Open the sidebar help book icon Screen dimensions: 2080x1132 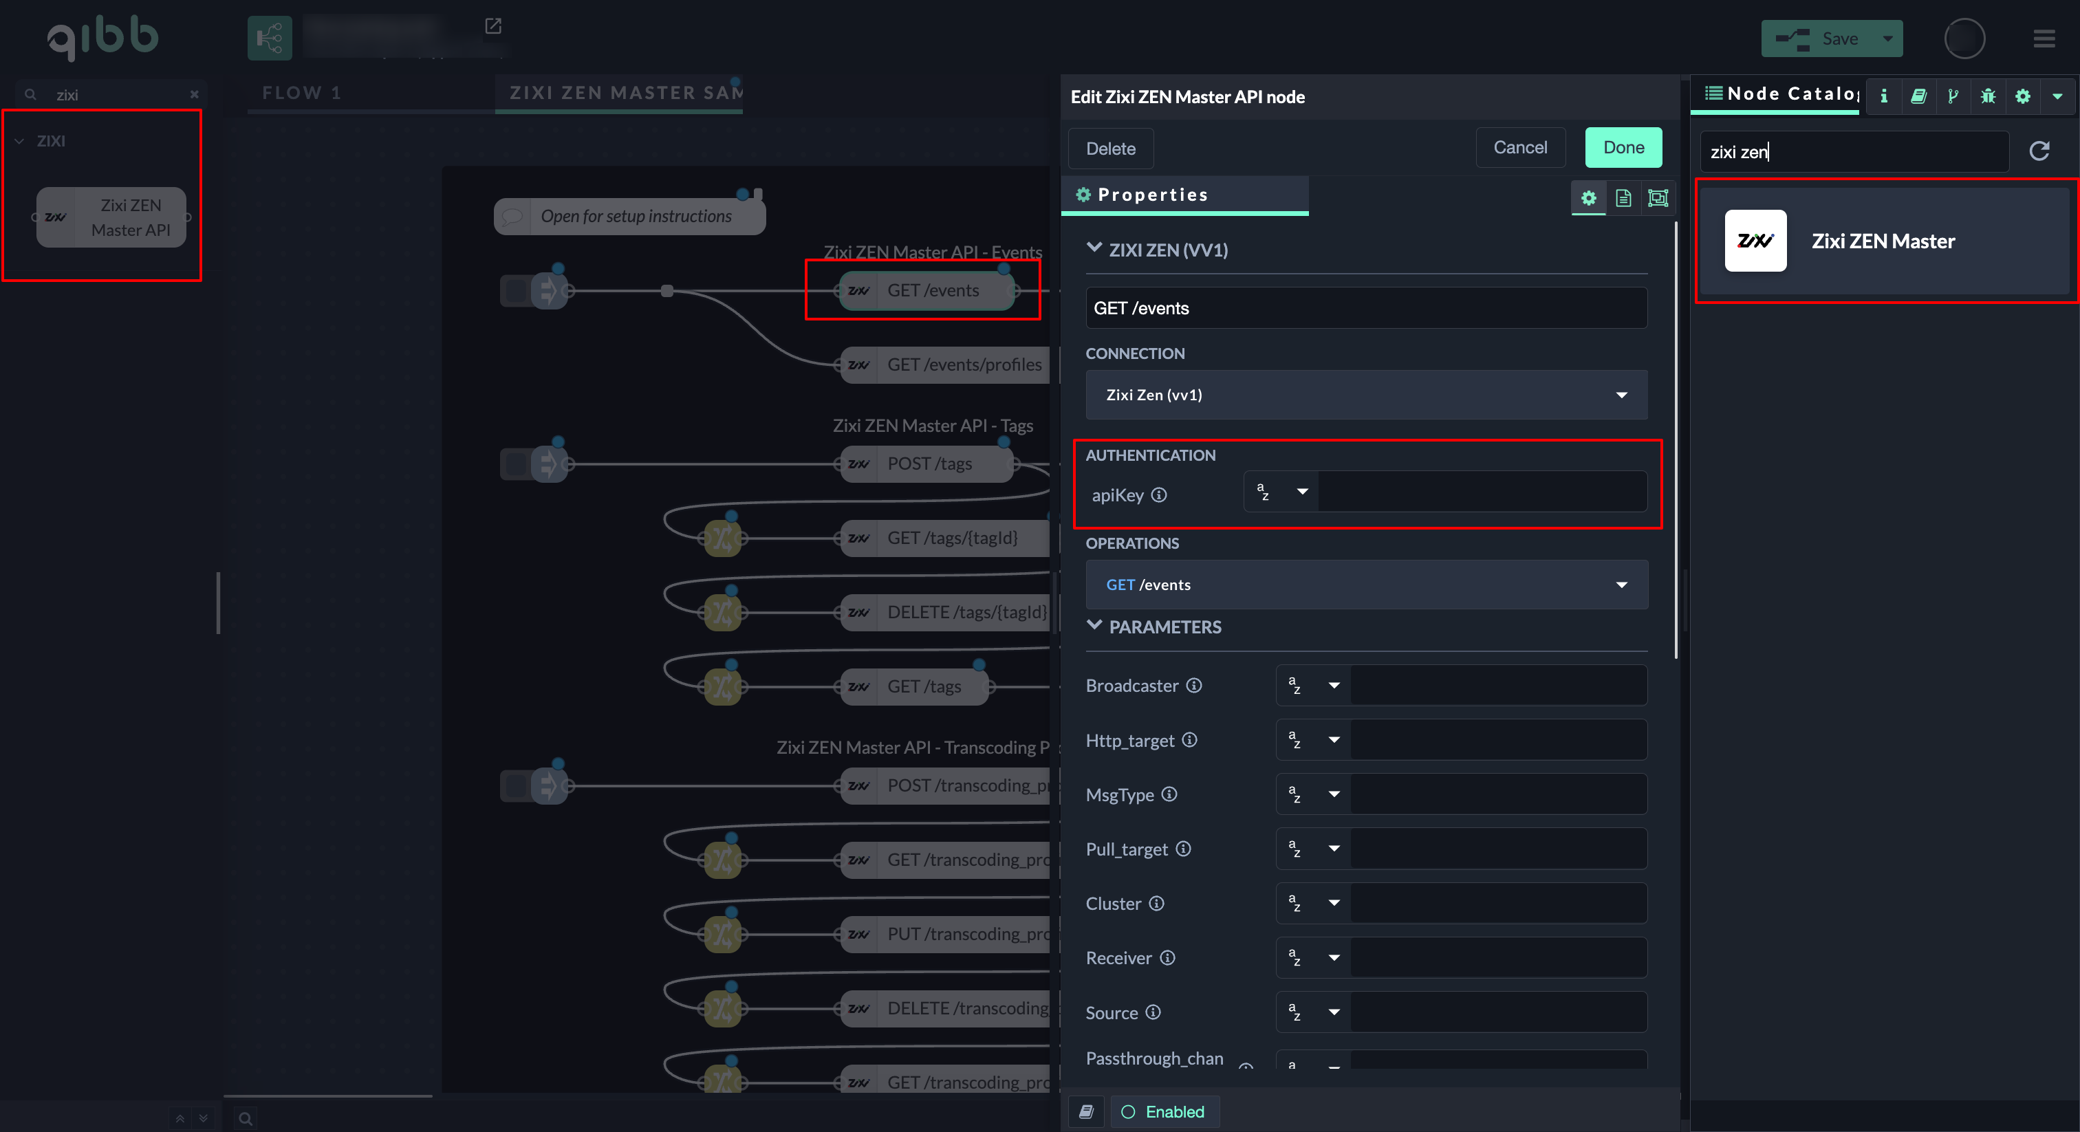point(1918,96)
